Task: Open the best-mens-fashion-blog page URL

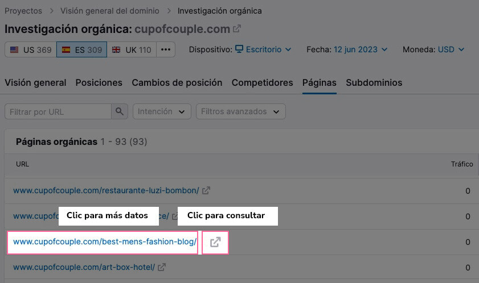Action: click(x=105, y=242)
